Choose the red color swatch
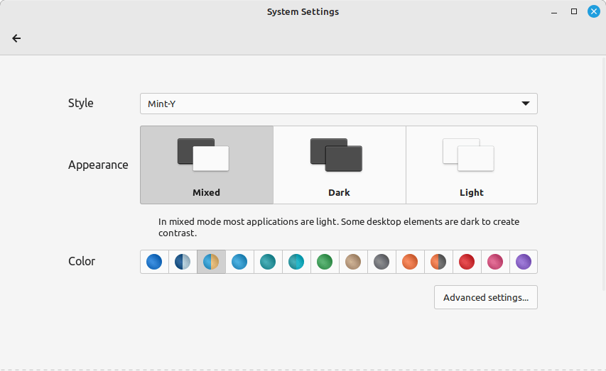Screen dimensions: 606x371 click(467, 262)
